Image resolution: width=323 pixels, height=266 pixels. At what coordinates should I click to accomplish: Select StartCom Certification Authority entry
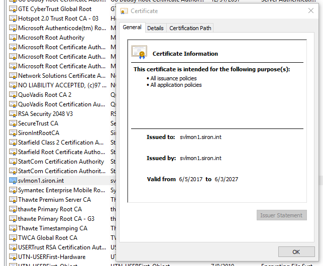61,162
